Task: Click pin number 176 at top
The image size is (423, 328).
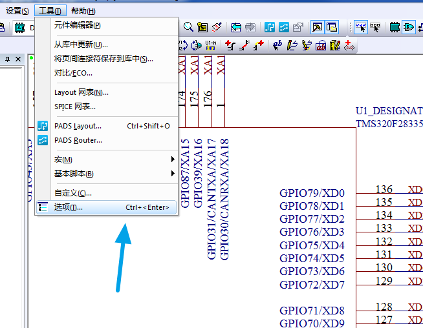Action: tap(207, 99)
